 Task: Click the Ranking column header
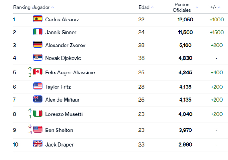click(x=22, y=7)
